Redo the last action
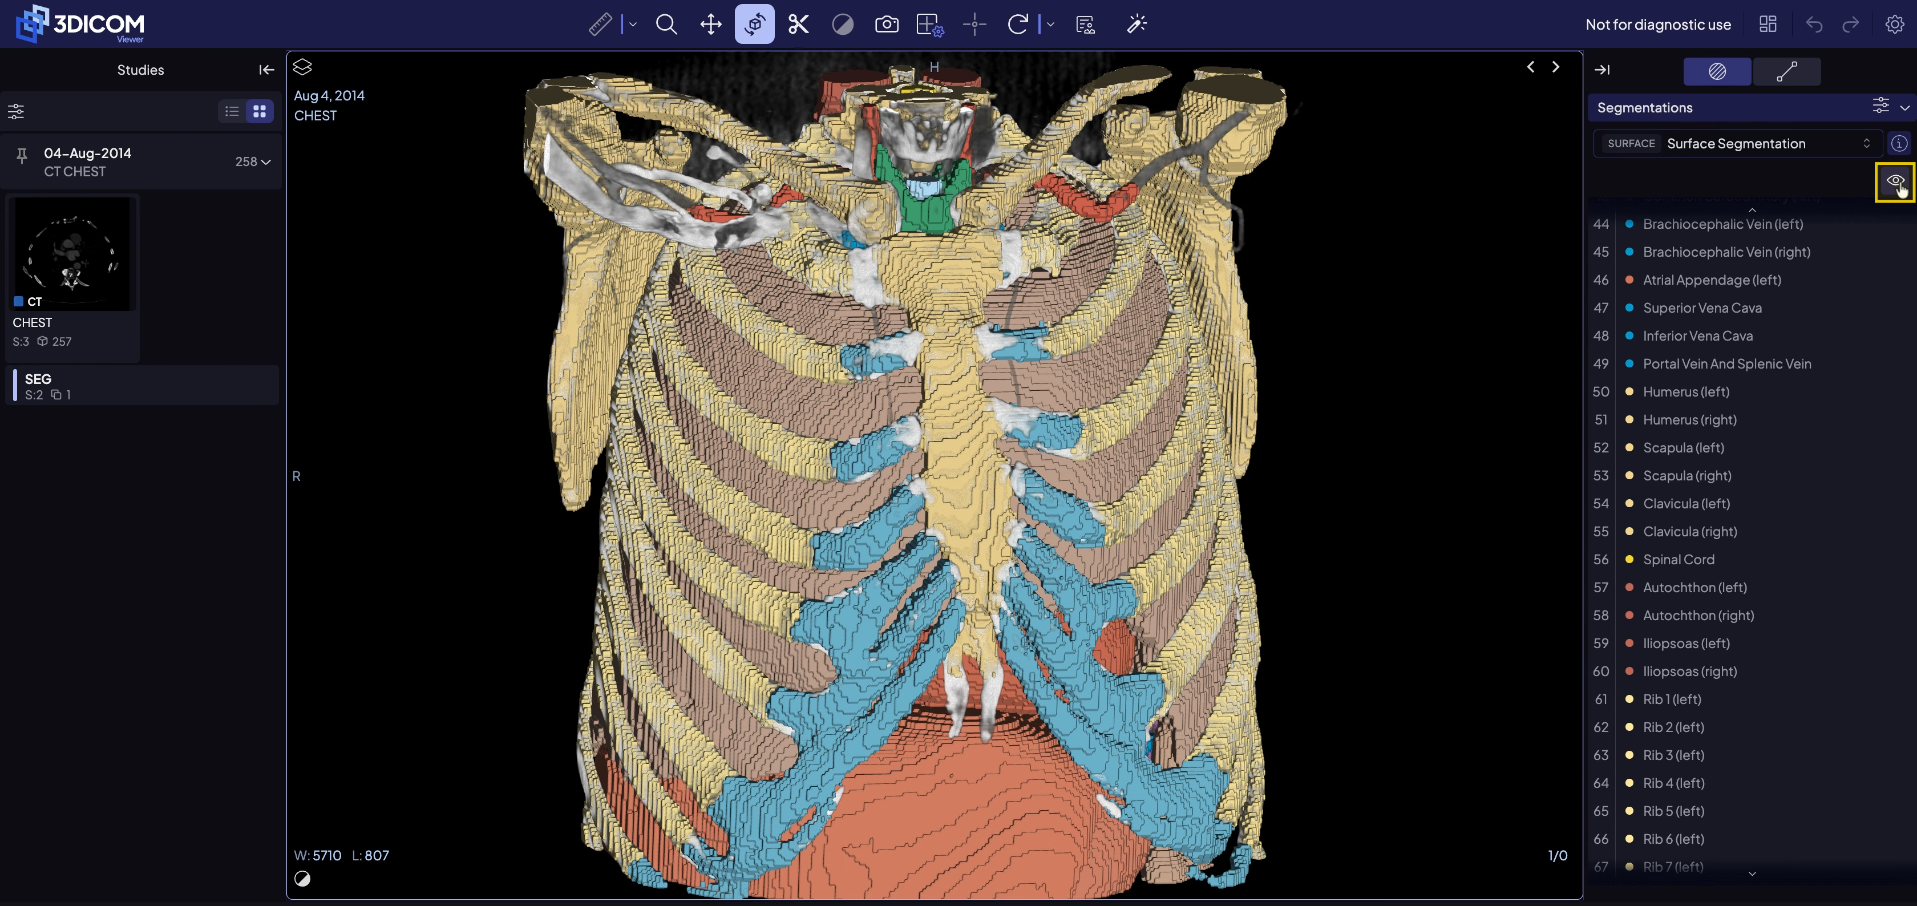The height and width of the screenshot is (906, 1917). pos(1851,25)
